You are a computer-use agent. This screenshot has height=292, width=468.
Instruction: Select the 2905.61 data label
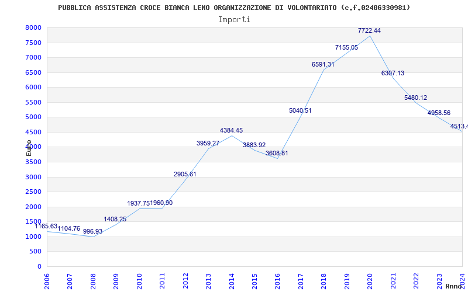tap(185, 174)
